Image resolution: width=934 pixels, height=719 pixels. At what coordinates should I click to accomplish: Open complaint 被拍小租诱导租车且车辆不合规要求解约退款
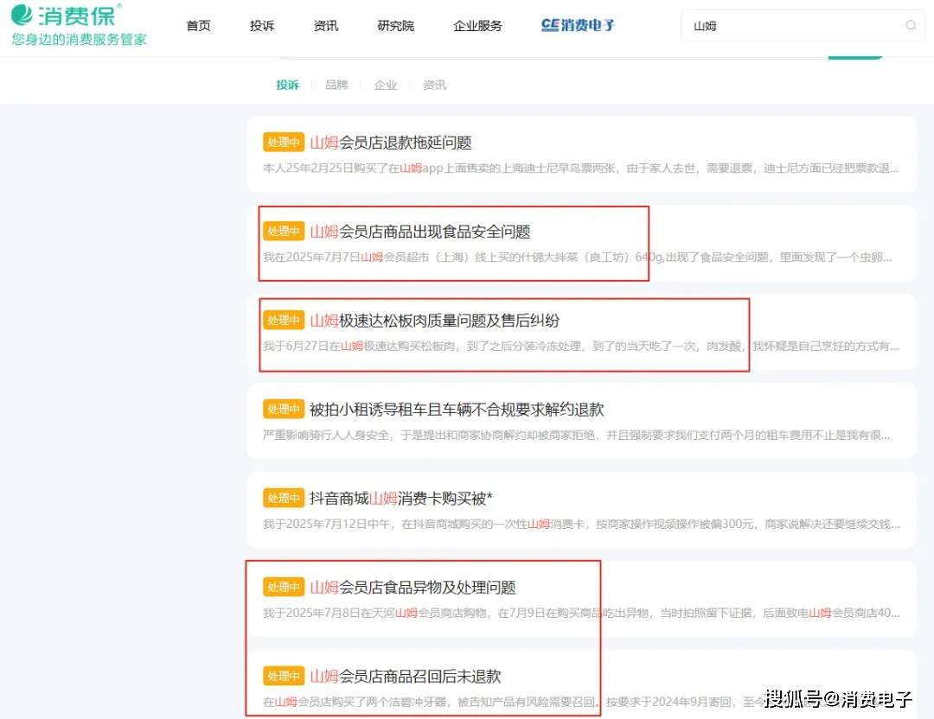tap(457, 410)
